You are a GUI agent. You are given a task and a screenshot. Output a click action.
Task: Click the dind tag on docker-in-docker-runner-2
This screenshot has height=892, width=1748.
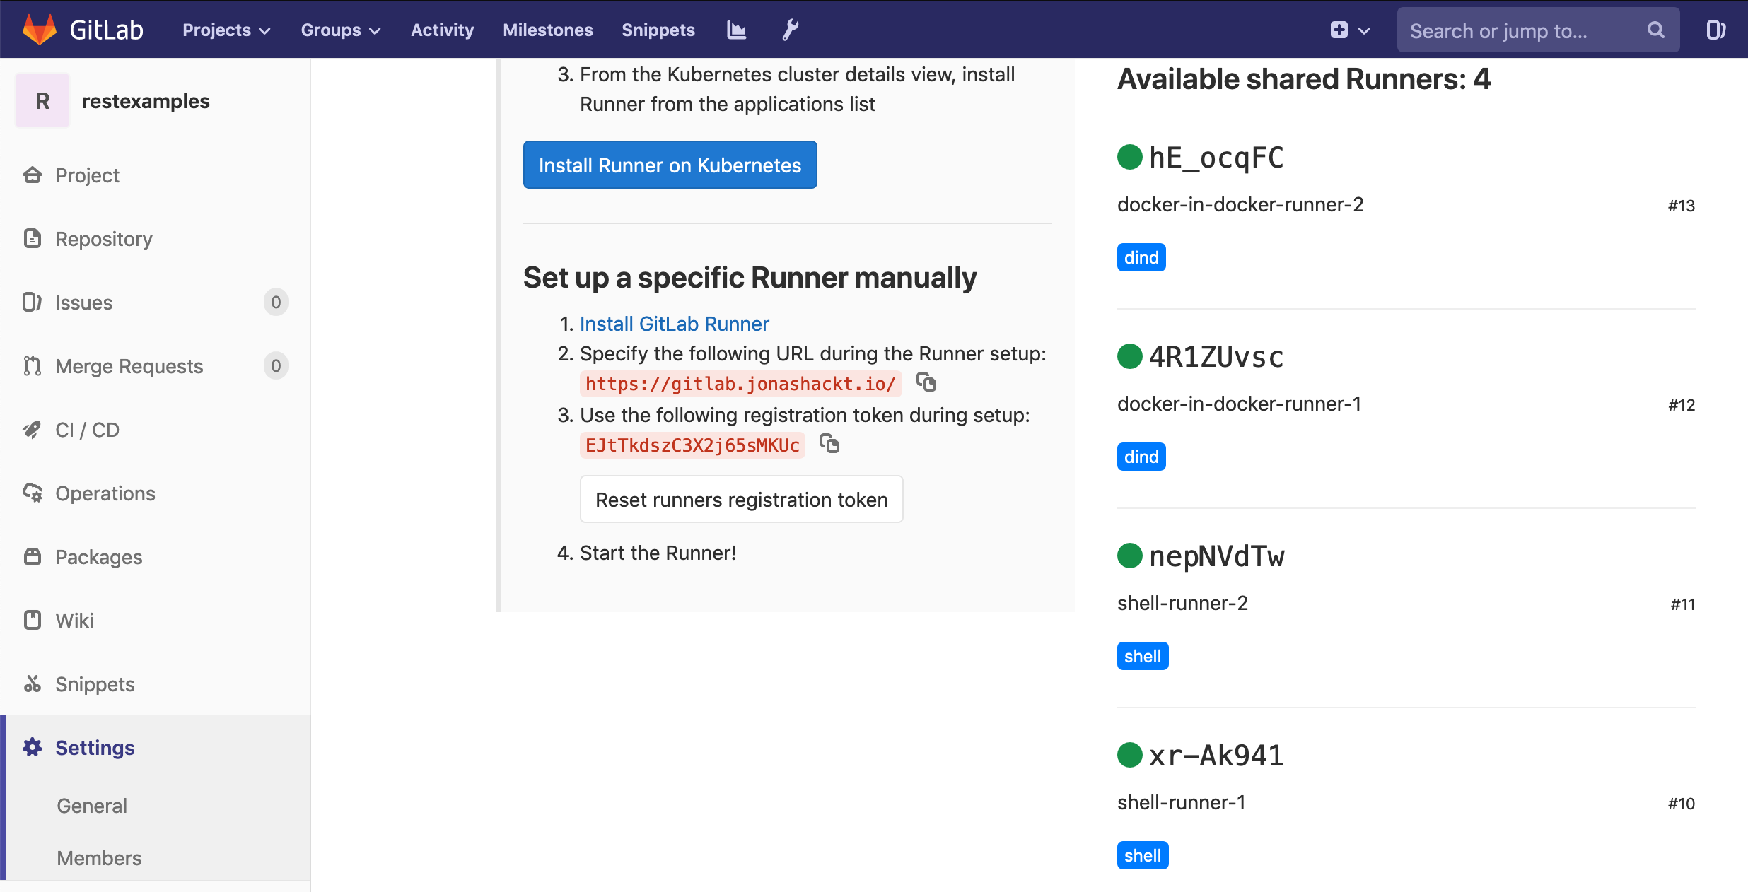1141,257
